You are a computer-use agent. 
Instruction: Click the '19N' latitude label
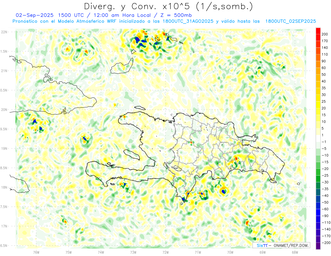coord(5,149)
